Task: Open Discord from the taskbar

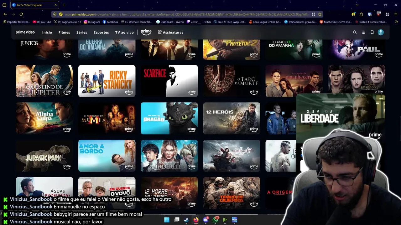Action: (206, 220)
